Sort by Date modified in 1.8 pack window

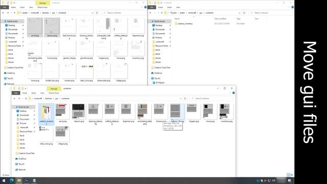coord(220,19)
